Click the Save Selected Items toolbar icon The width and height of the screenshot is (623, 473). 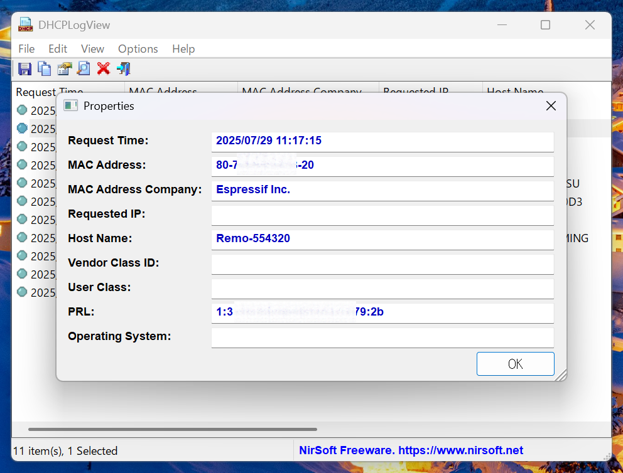click(x=24, y=69)
